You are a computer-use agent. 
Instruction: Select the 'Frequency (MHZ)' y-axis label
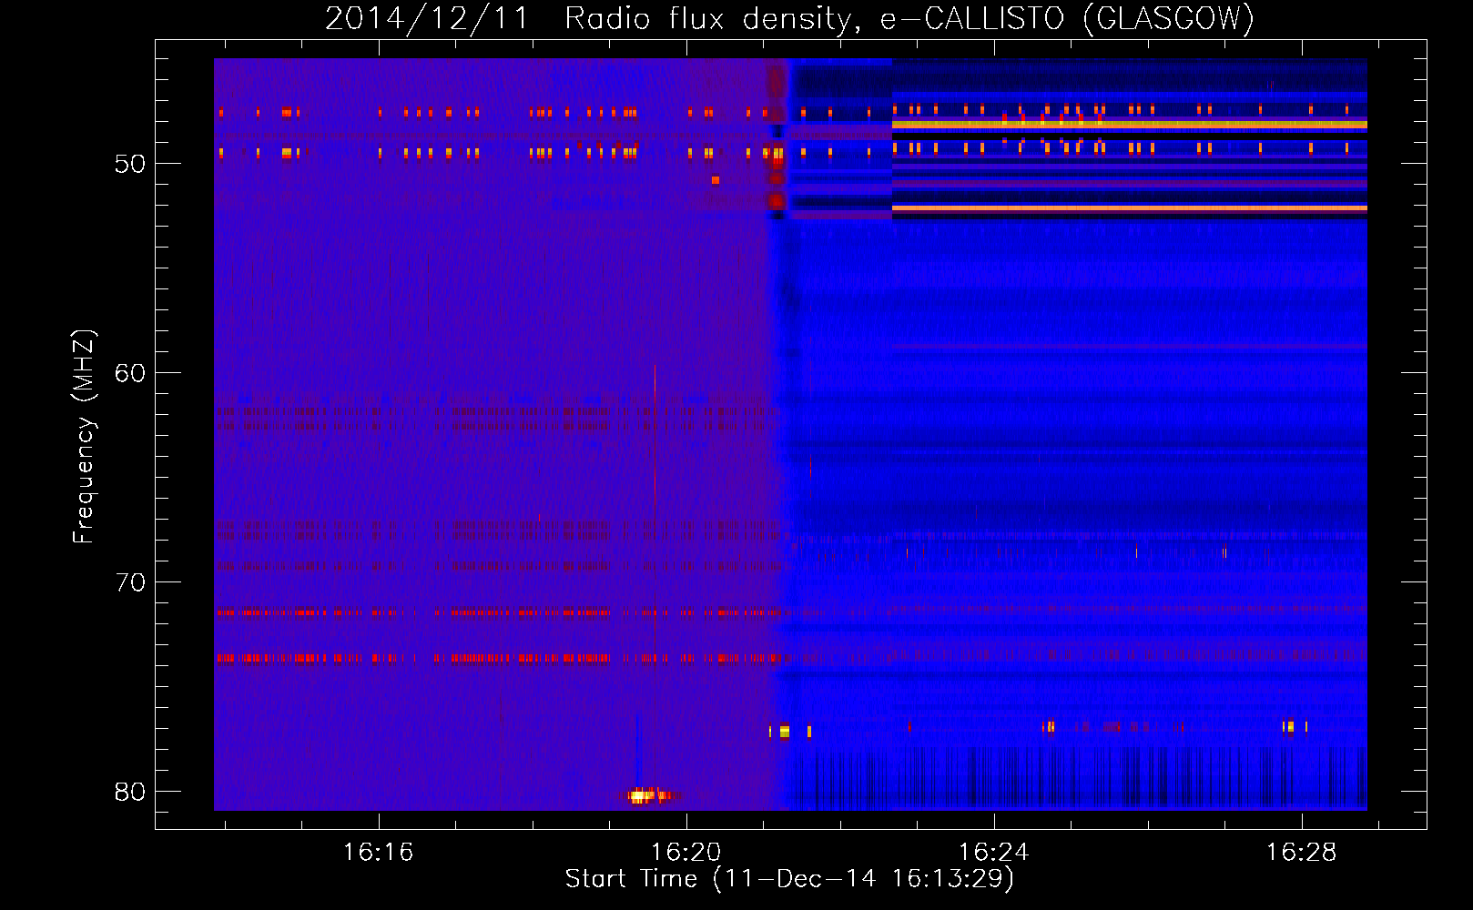pos(84,437)
